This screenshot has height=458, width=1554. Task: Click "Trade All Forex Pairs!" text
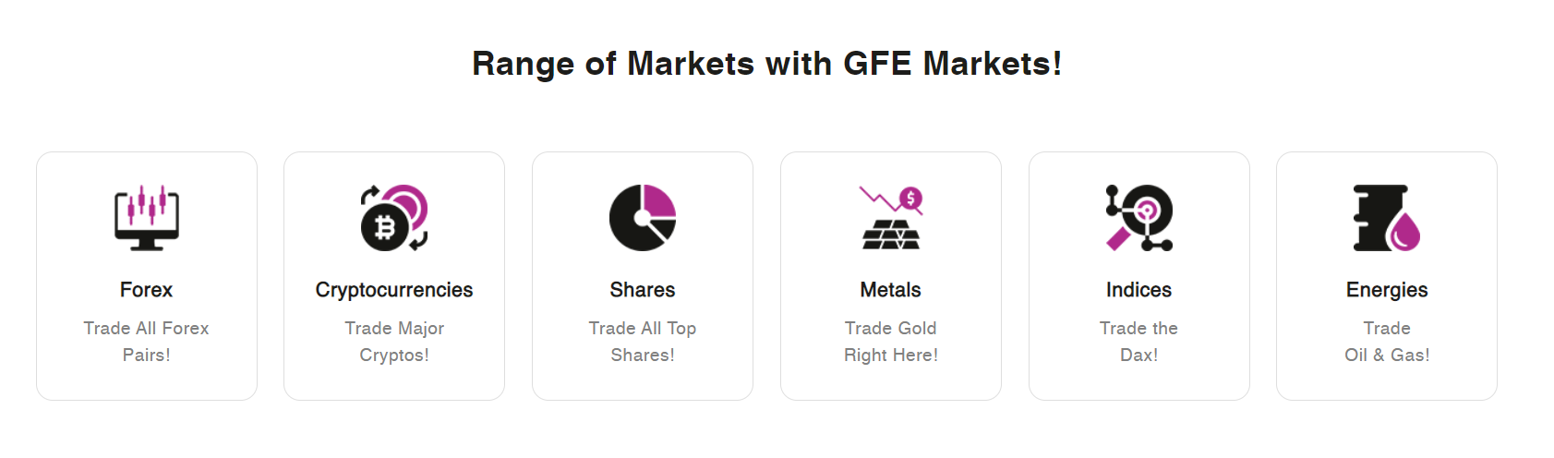coord(147,342)
